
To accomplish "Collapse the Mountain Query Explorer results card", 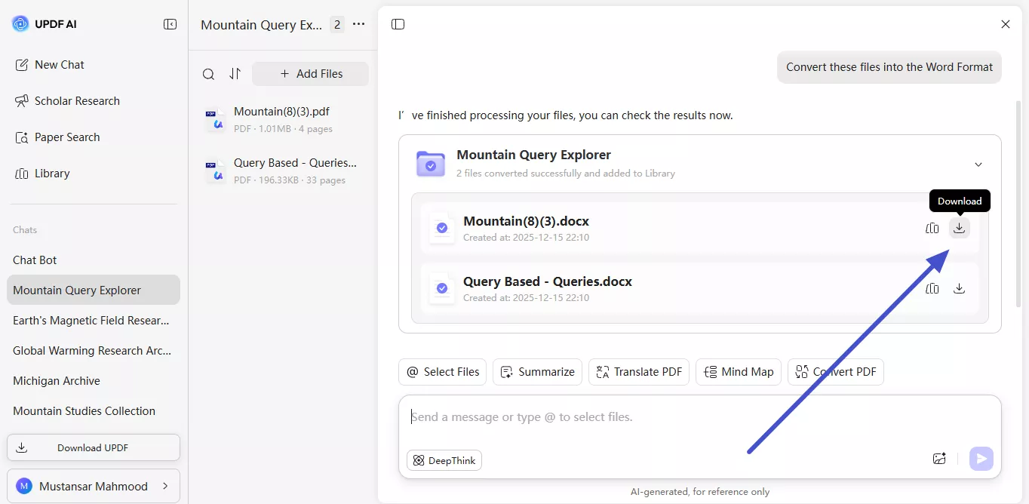I will (978, 164).
